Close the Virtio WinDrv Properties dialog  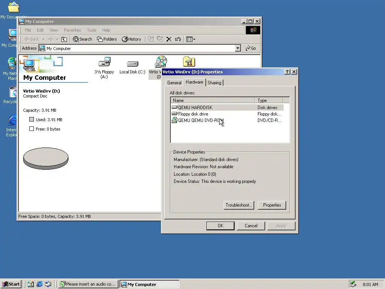coord(294,72)
